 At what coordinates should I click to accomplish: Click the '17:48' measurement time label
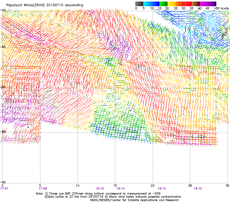tap(43, 189)
